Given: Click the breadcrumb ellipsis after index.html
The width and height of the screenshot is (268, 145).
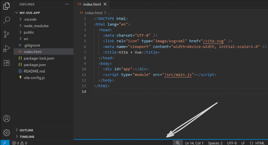Looking at the screenshot, I should coord(109,13).
